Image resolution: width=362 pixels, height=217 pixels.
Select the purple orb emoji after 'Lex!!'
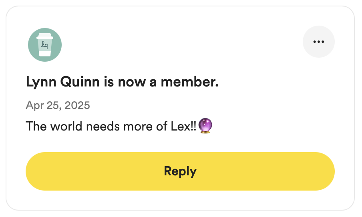pos(205,126)
